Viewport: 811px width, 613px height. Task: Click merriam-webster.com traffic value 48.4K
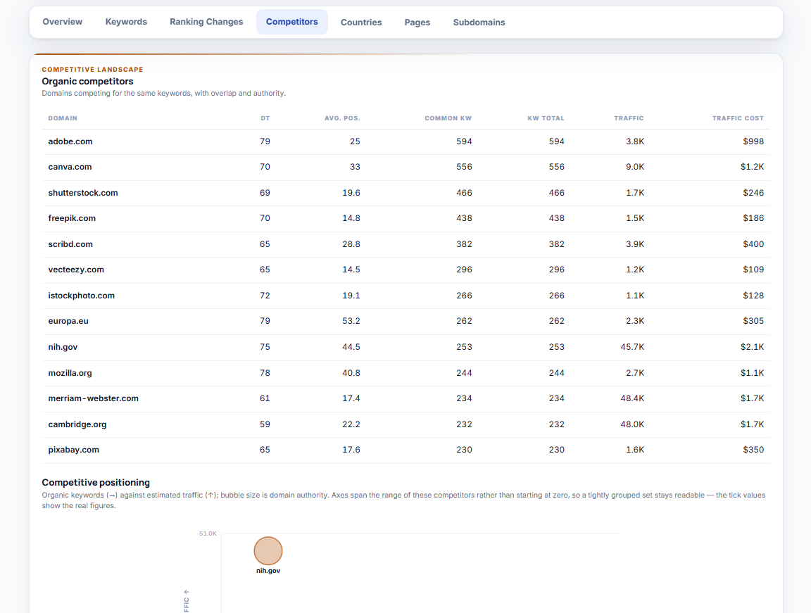[x=632, y=398]
